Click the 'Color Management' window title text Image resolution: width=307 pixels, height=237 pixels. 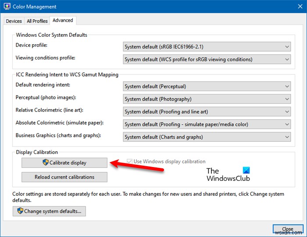click(x=35, y=7)
